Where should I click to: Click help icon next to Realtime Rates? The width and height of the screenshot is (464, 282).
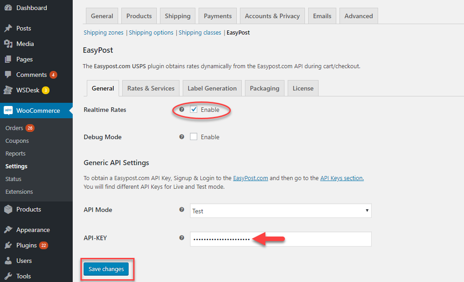182,110
